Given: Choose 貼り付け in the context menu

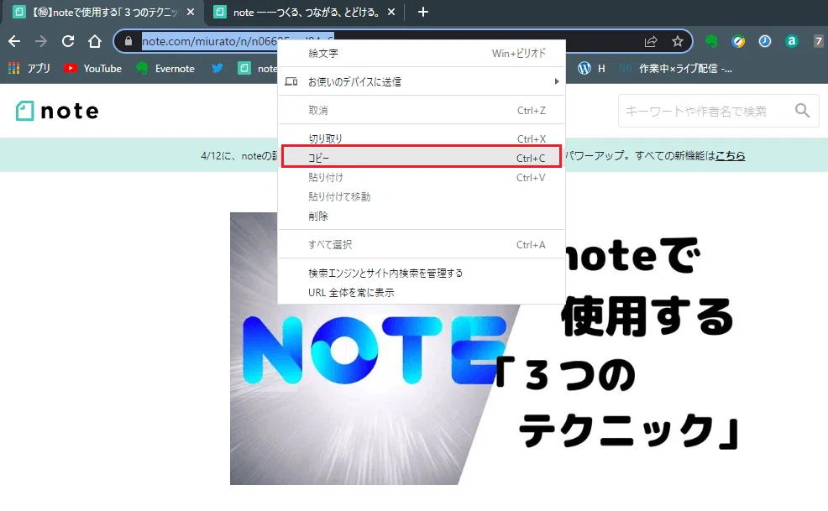Looking at the screenshot, I should pos(422,177).
